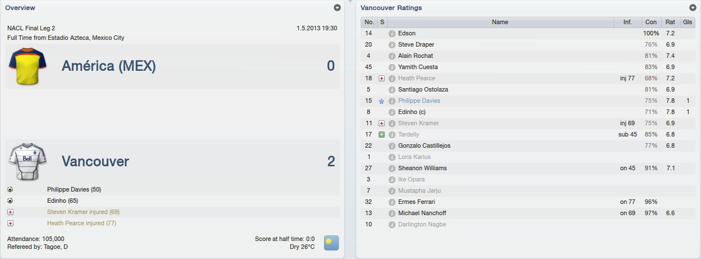This screenshot has width=701, height=259.
Task: Open the Overview panel dropdown arrow
Action: [337, 8]
